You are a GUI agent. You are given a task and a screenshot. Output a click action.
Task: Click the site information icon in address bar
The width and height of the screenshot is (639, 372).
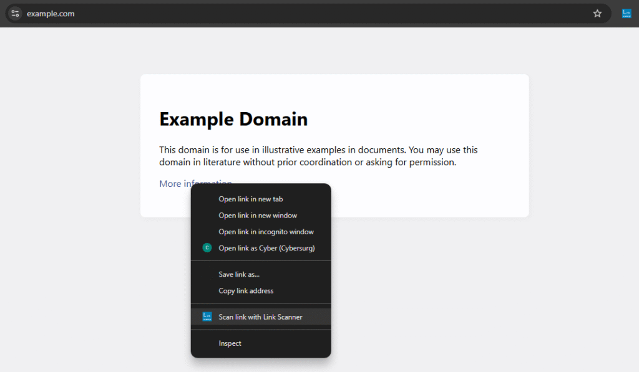click(15, 13)
